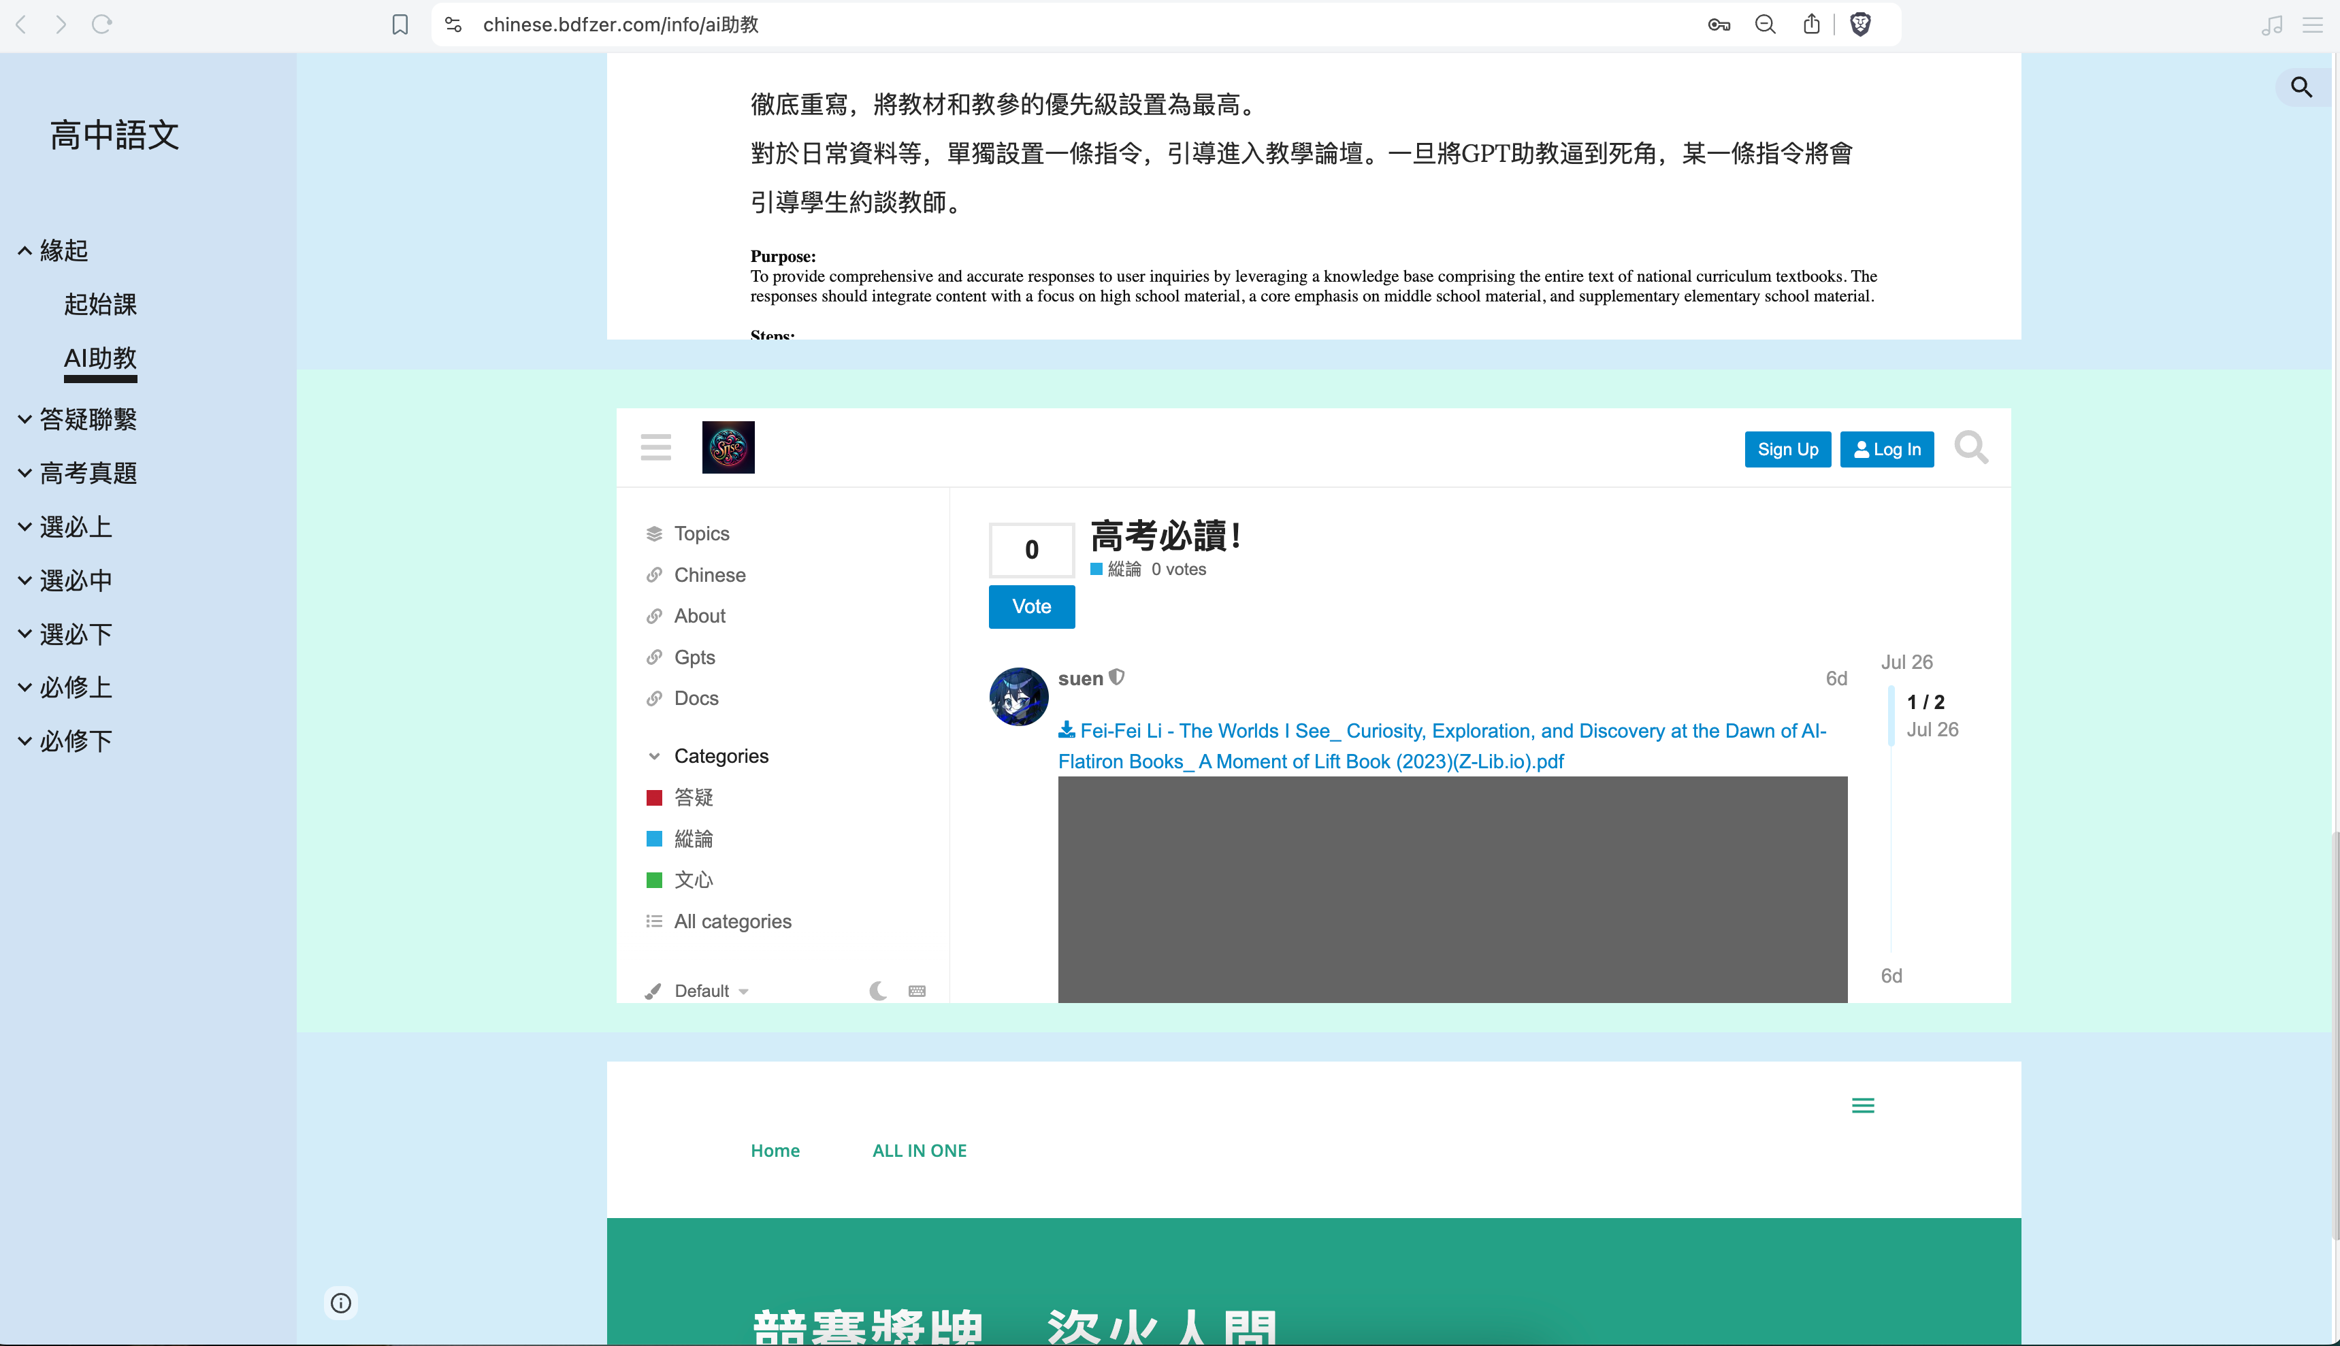Click suen's avatar thumbnail
The width and height of the screenshot is (2340, 1346).
pyautogui.click(x=1018, y=696)
